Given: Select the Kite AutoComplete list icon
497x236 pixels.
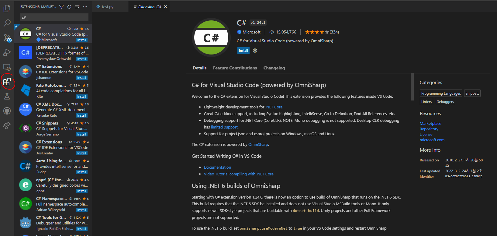Looking at the screenshot, I should pyautogui.click(x=26, y=90).
